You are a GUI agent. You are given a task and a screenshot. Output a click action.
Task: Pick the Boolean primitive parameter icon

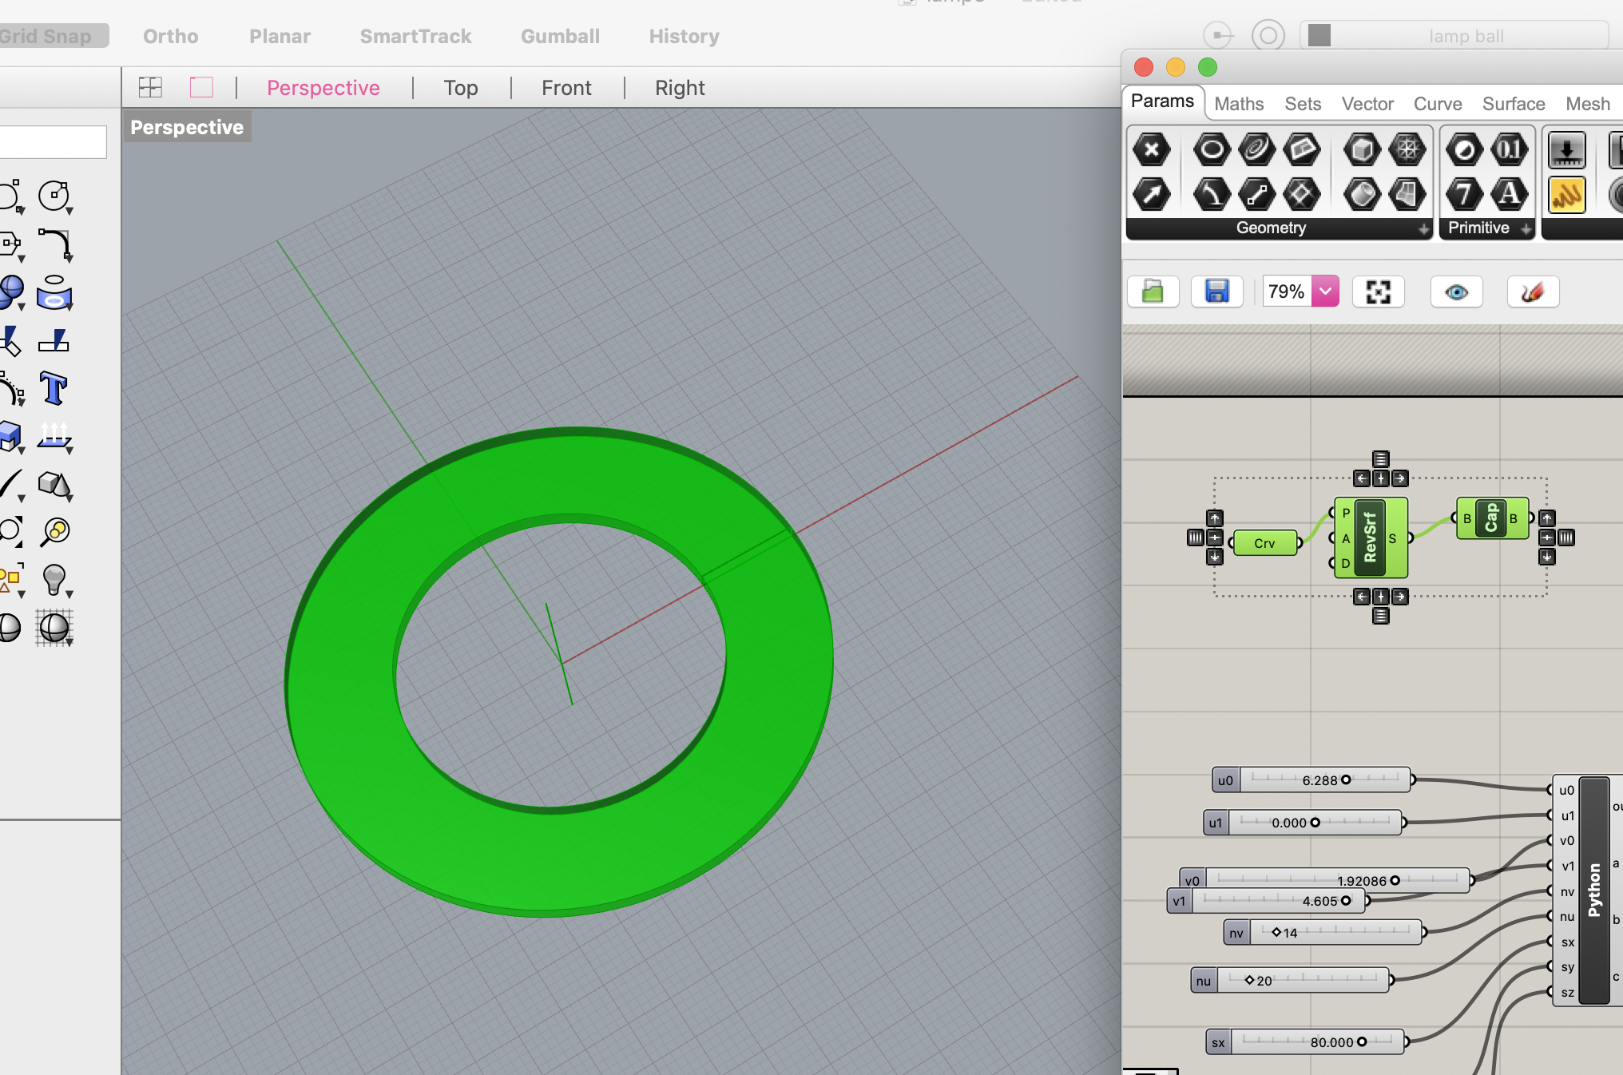pos(1464,149)
